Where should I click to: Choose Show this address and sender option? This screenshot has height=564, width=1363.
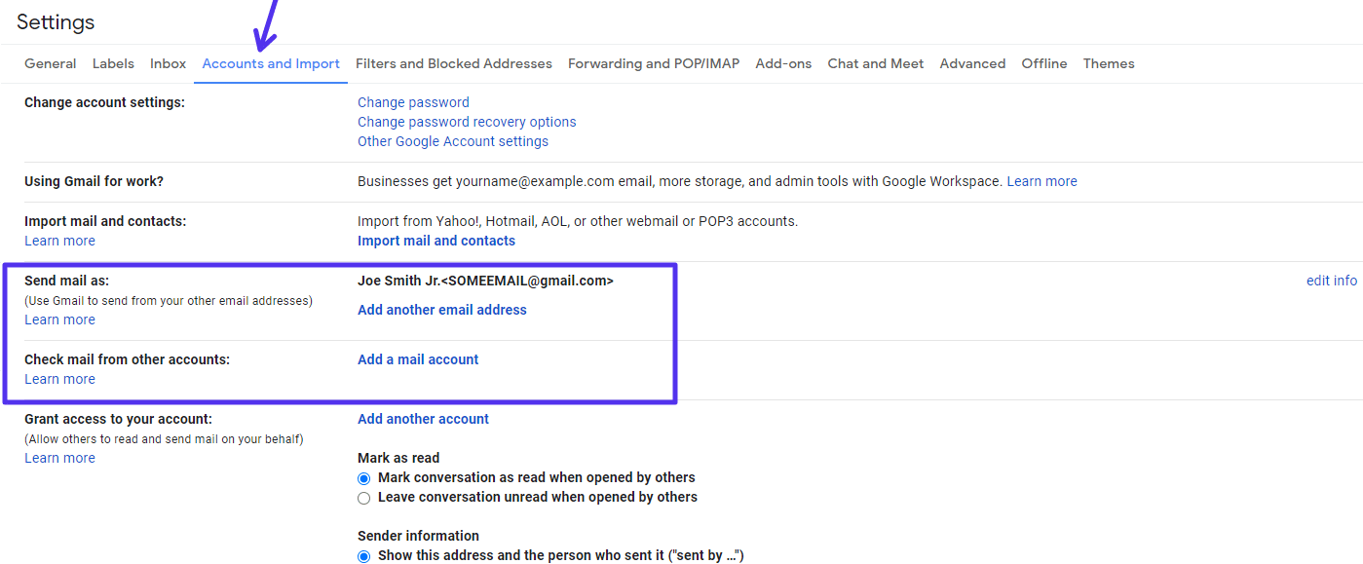tap(363, 556)
